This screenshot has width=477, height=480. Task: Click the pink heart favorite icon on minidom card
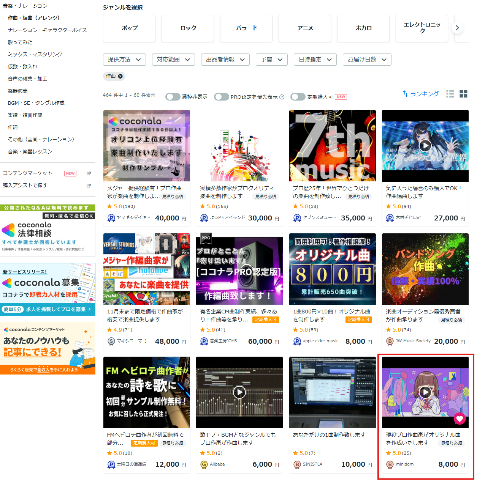tap(460, 419)
